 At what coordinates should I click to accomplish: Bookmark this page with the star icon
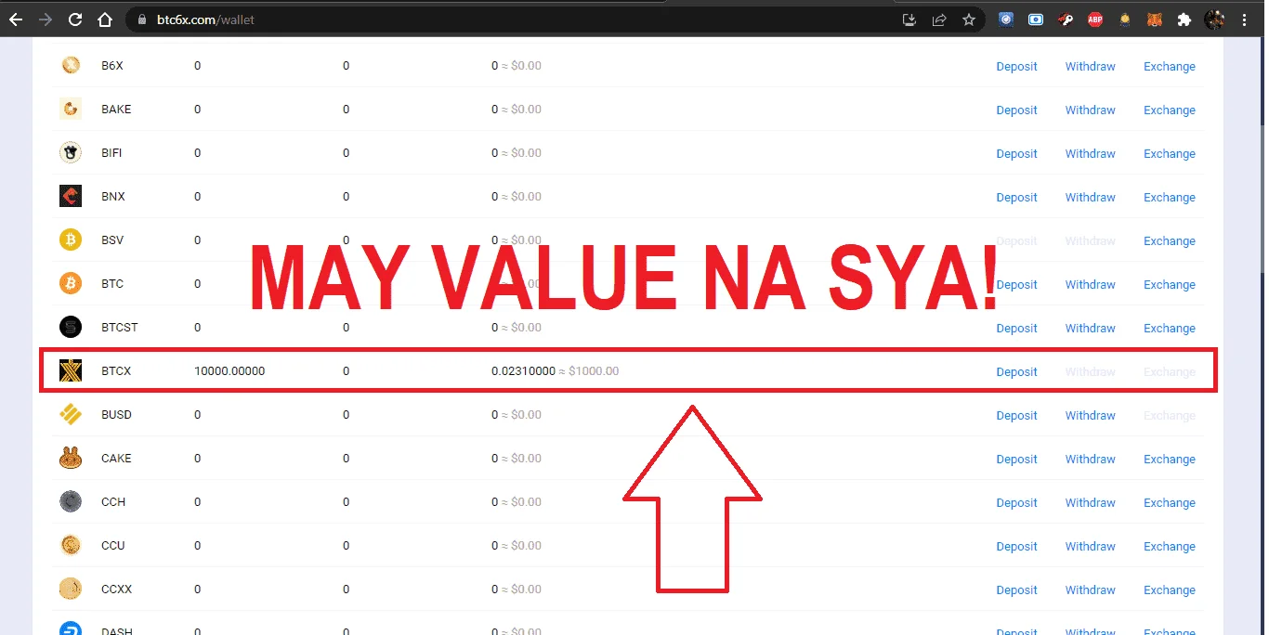click(x=968, y=19)
